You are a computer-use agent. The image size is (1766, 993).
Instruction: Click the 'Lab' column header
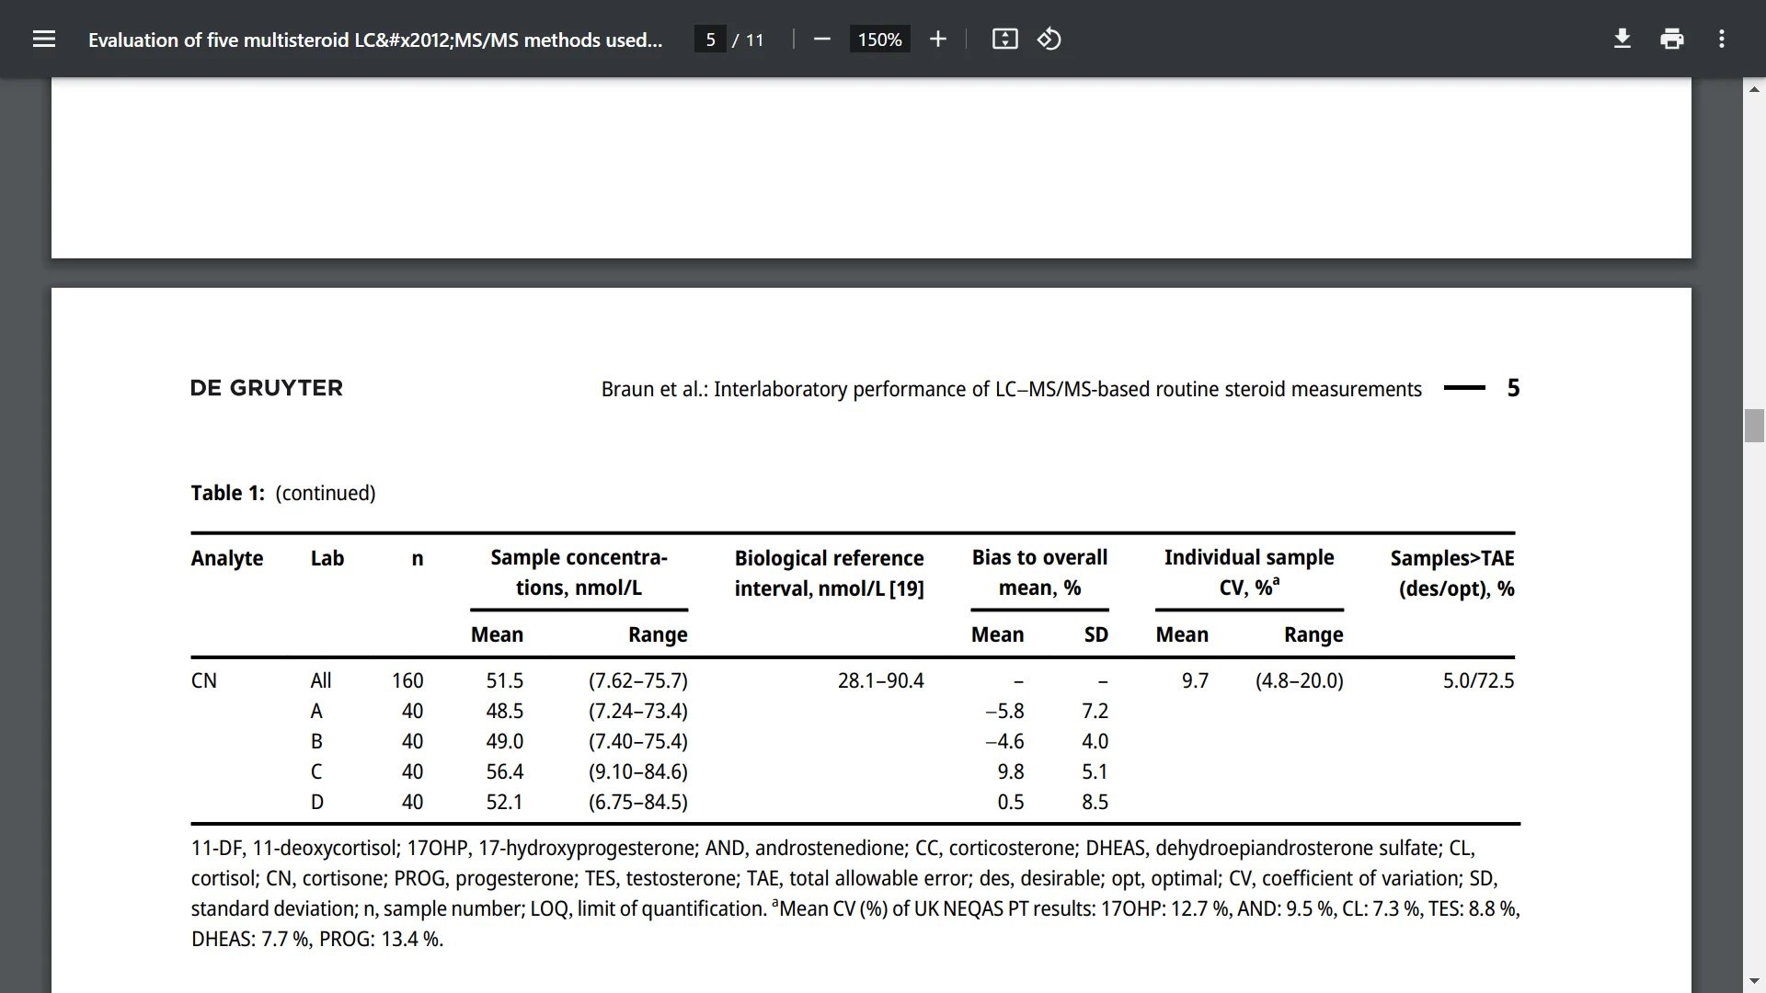327,558
